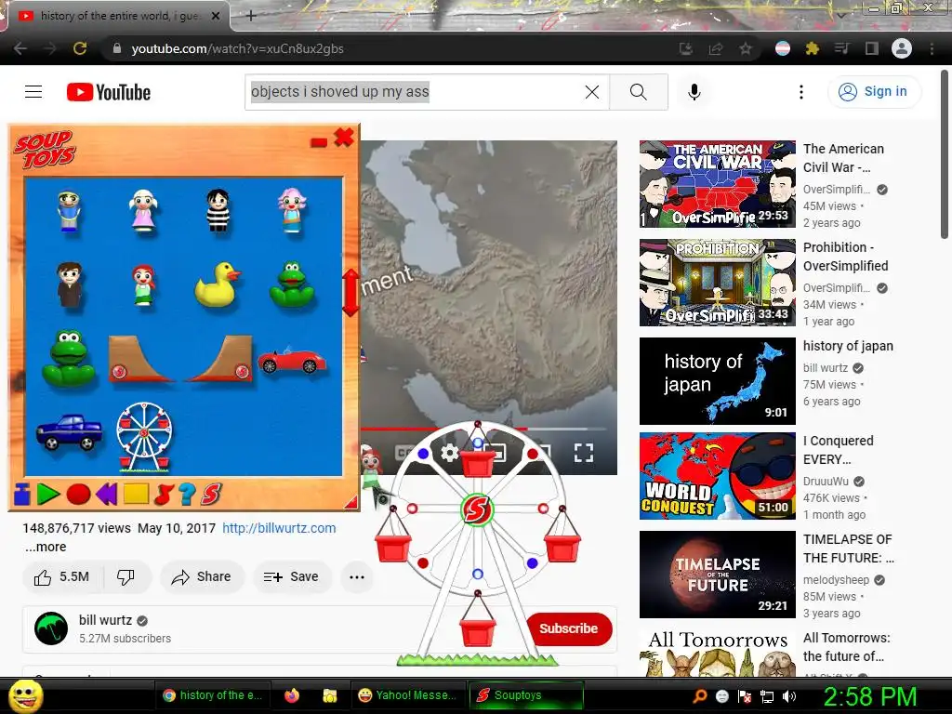Choose the blue pickup truck toy
Viewport: 952px width, 714px height.
pos(69,431)
